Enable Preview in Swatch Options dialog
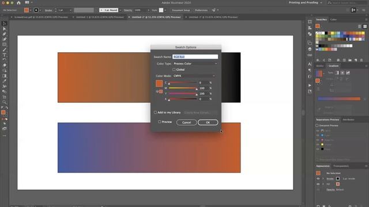 tap(160, 122)
